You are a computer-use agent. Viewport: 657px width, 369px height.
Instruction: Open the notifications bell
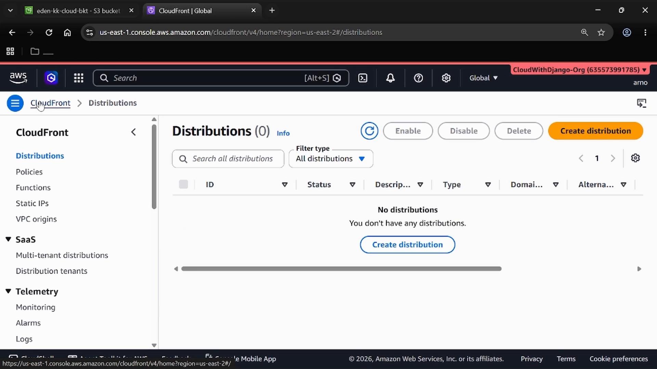click(x=390, y=78)
